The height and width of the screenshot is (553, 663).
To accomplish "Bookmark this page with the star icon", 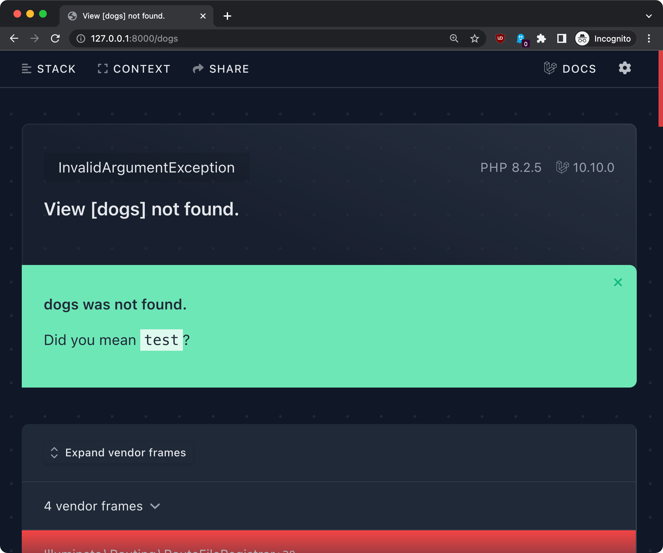I will [x=474, y=39].
